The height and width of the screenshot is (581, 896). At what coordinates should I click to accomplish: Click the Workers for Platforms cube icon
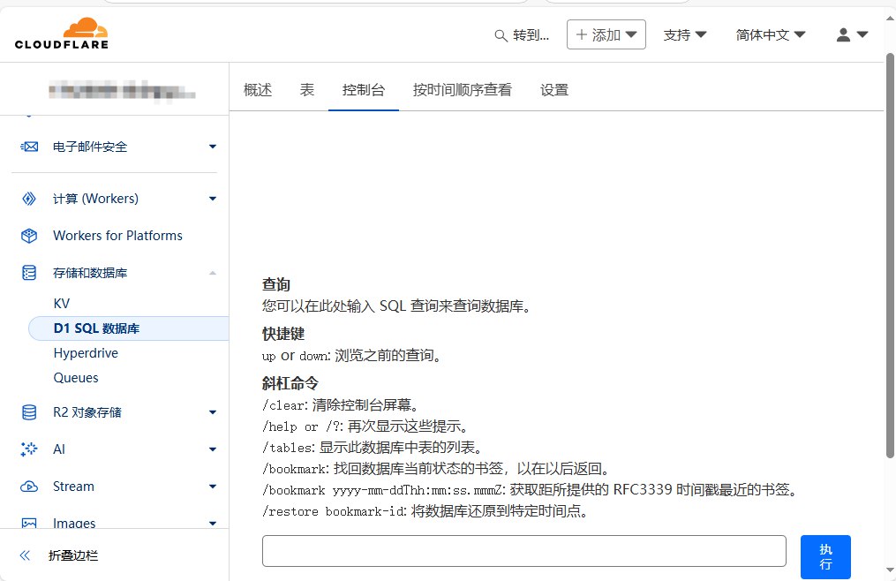point(29,236)
